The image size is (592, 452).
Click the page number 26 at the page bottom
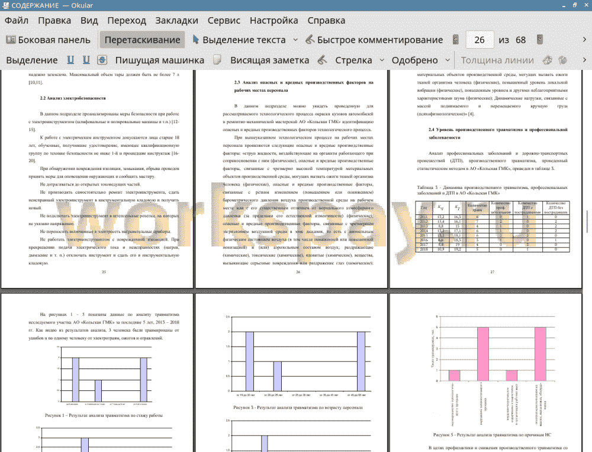(x=298, y=272)
